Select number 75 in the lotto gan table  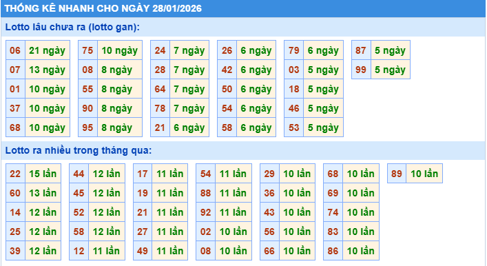[x=87, y=50]
